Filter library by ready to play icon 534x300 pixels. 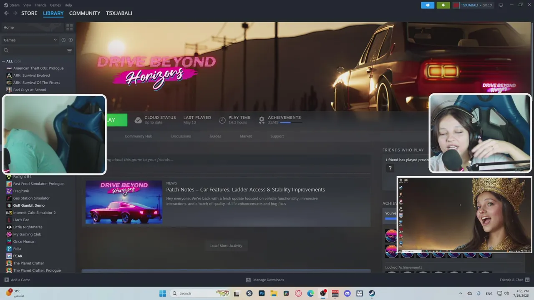tap(71, 40)
